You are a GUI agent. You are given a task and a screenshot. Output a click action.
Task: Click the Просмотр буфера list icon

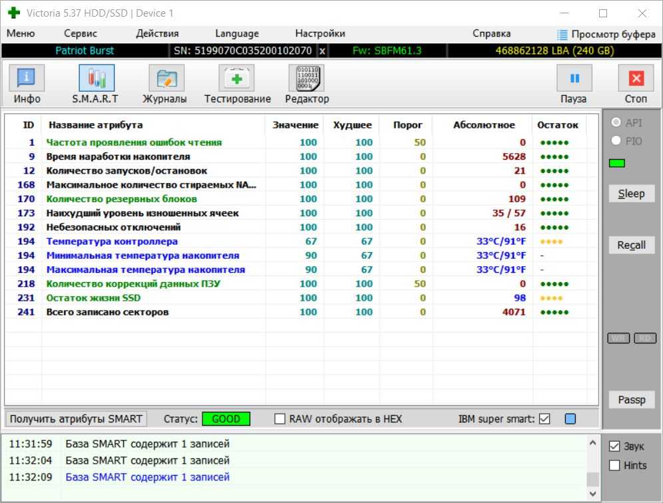click(x=562, y=35)
